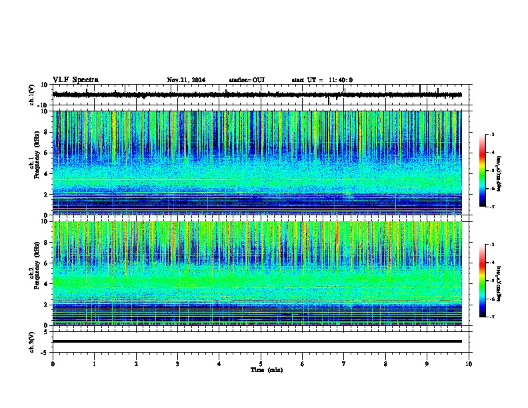
Task: Click the "-3" label on ch.1 colorbar
Action: coord(492,135)
